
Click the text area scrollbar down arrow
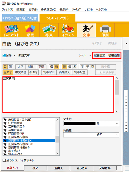(x=117, y=111)
